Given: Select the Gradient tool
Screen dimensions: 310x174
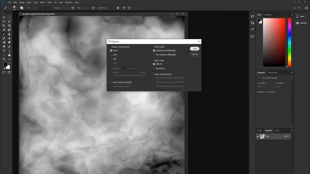Looking at the screenshot, I should coord(4,43).
